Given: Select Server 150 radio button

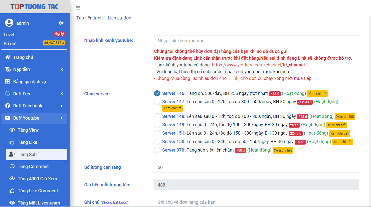Looking at the screenshot, I should coord(157,142).
